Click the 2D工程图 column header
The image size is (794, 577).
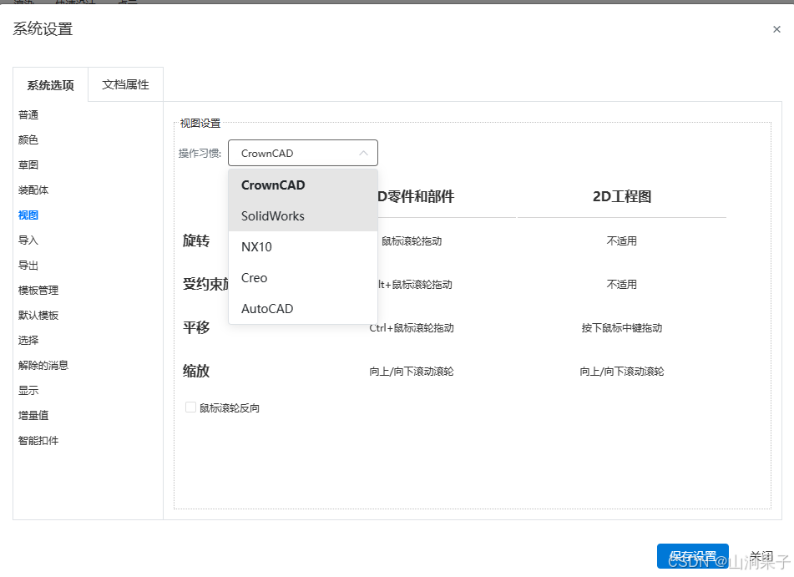click(622, 196)
